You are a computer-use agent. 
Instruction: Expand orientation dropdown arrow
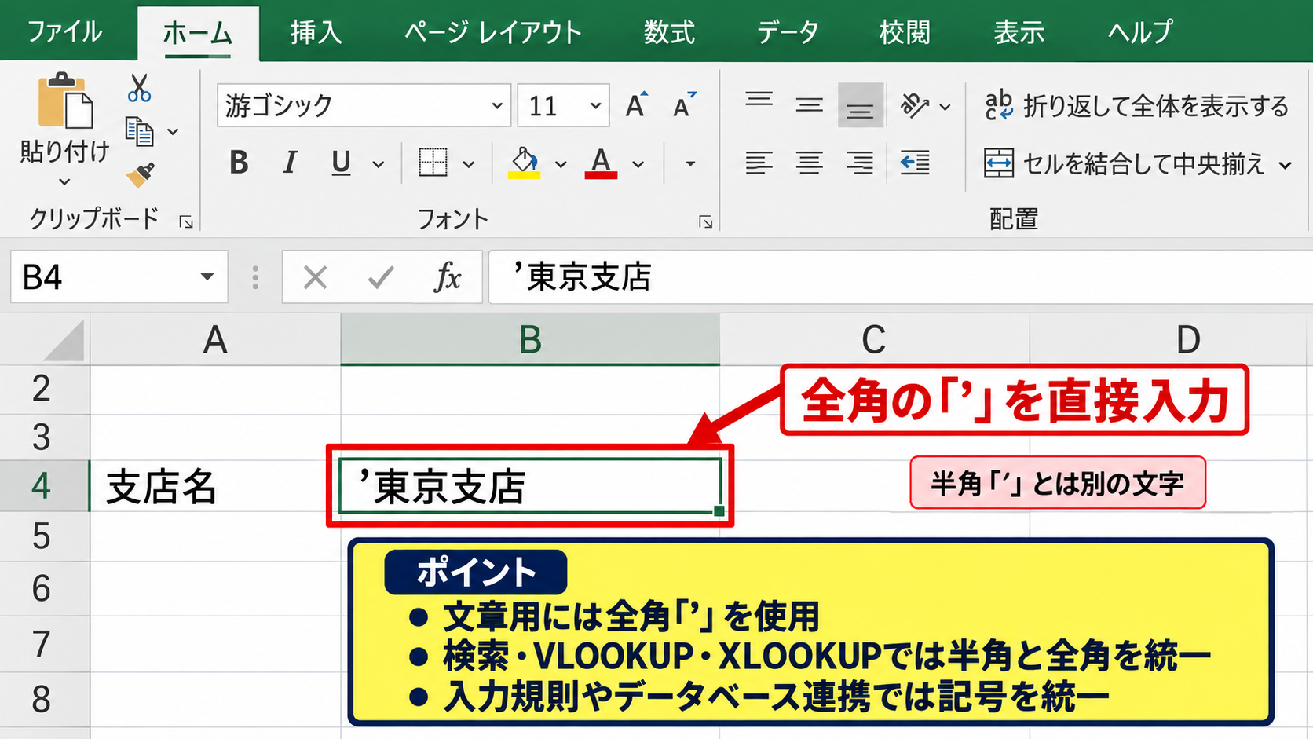pyautogui.click(x=945, y=106)
